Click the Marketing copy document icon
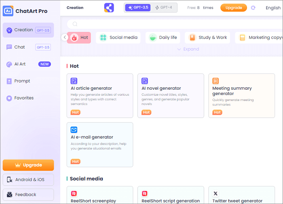Image resolution: width=283 pixels, height=204 pixels. pyautogui.click(x=243, y=38)
